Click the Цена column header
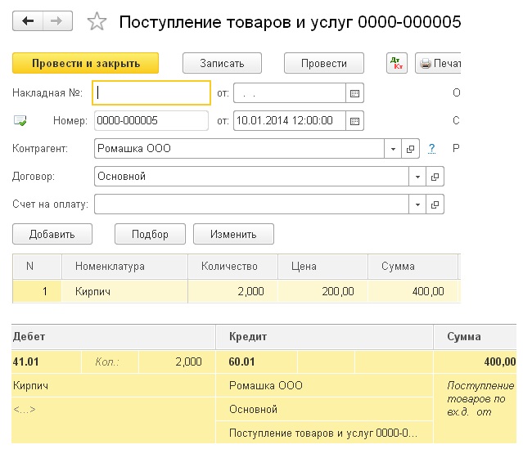This screenshot has height=458, width=523. click(x=322, y=267)
